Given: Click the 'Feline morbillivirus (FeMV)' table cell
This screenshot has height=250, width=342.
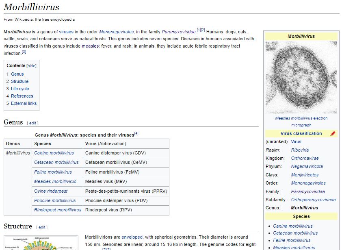Looking at the screenshot, I should 126,172.
